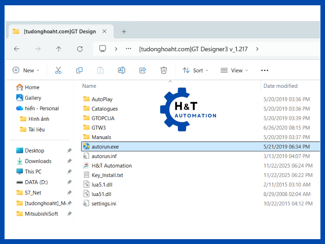Expand the Sort dropdown
The height and width of the screenshot is (244, 325).
click(195, 70)
